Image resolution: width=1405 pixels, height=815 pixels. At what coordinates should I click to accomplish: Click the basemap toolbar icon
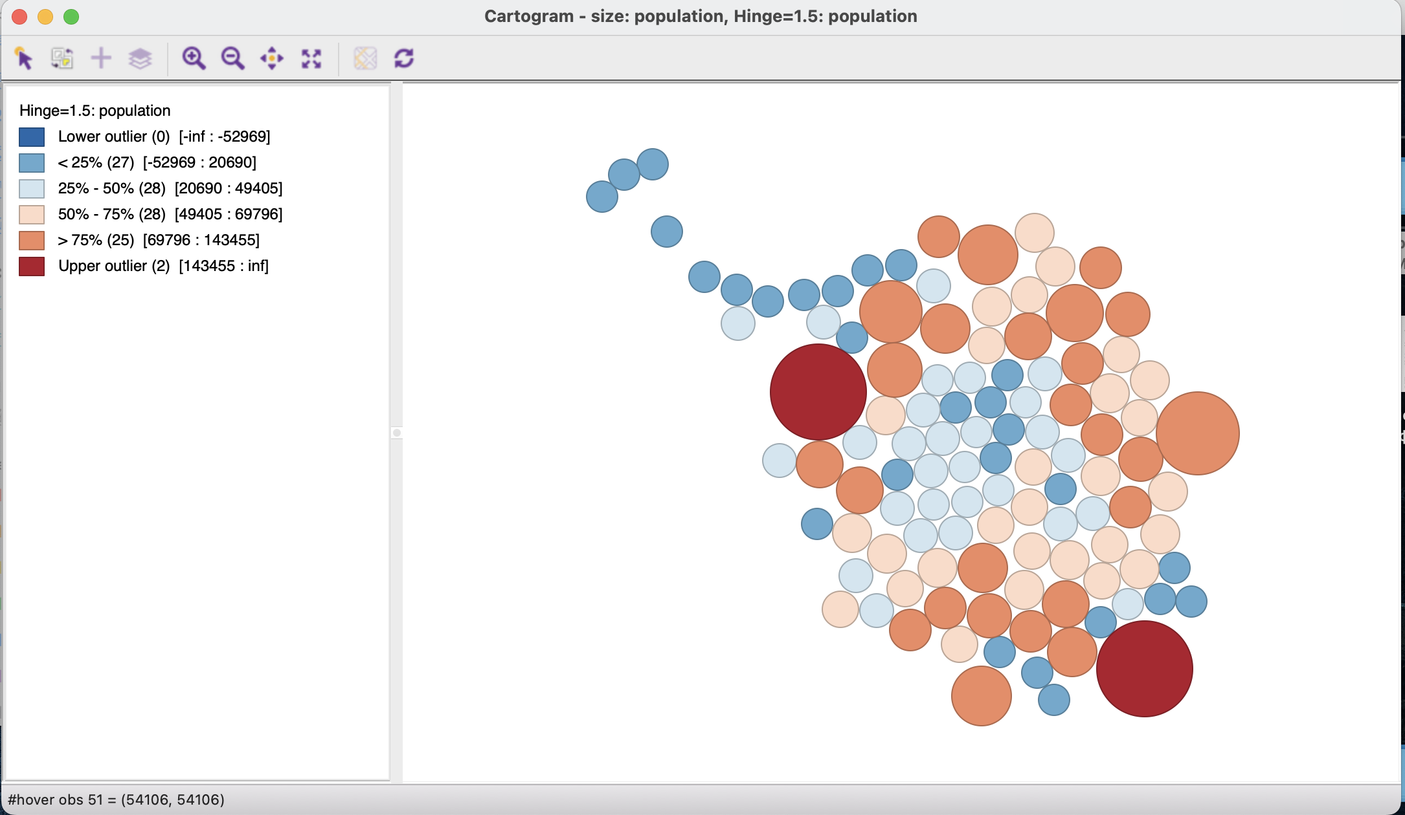[365, 58]
